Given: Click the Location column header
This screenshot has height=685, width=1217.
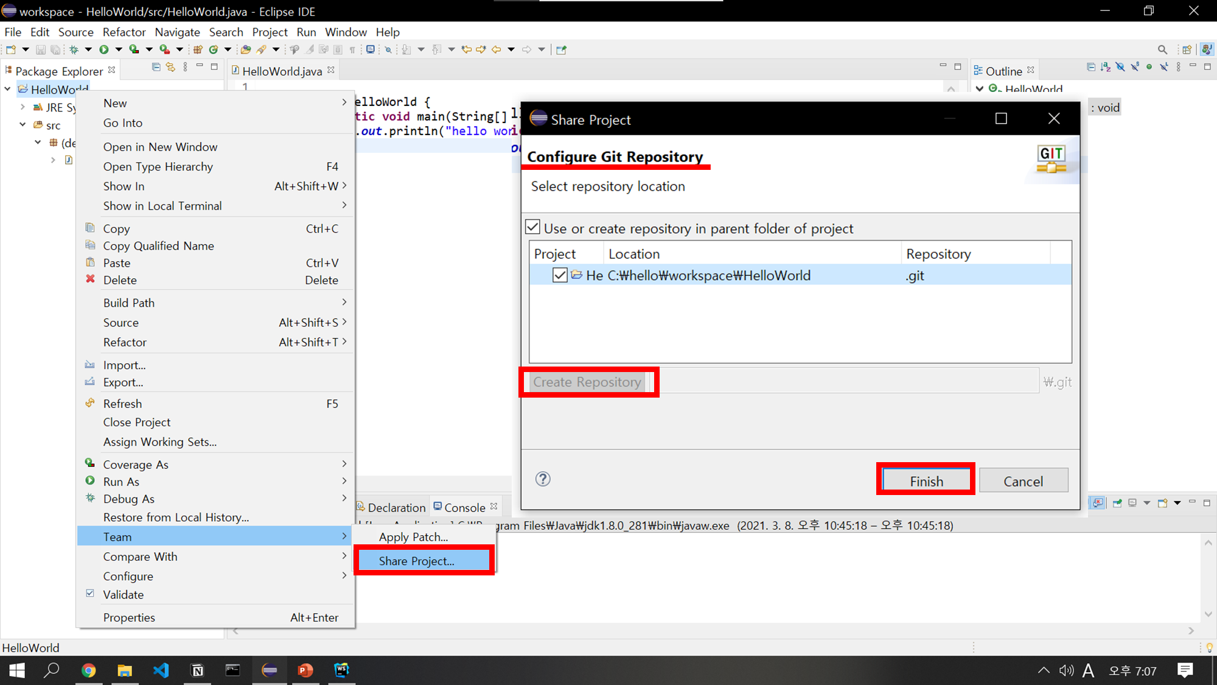Looking at the screenshot, I should point(752,253).
